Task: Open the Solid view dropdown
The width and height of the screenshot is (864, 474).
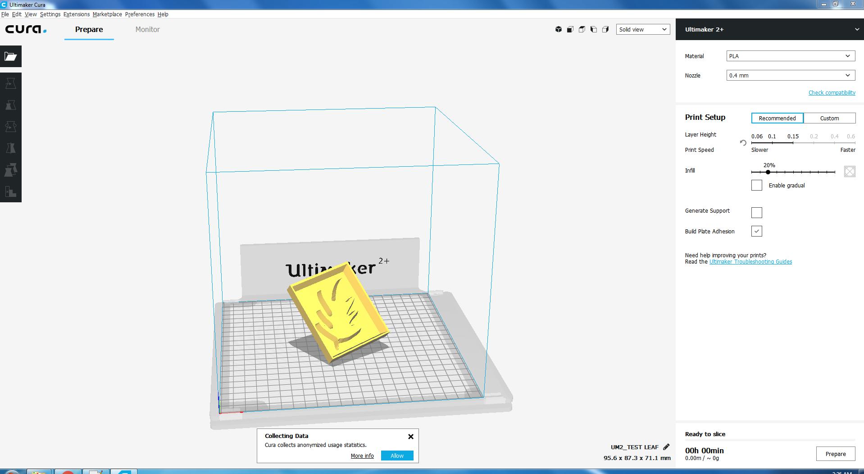Action: pyautogui.click(x=643, y=29)
